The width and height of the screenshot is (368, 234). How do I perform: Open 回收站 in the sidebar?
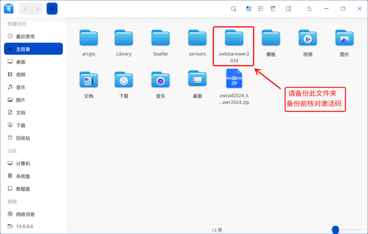pyautogui.click(x=33, y=138)
